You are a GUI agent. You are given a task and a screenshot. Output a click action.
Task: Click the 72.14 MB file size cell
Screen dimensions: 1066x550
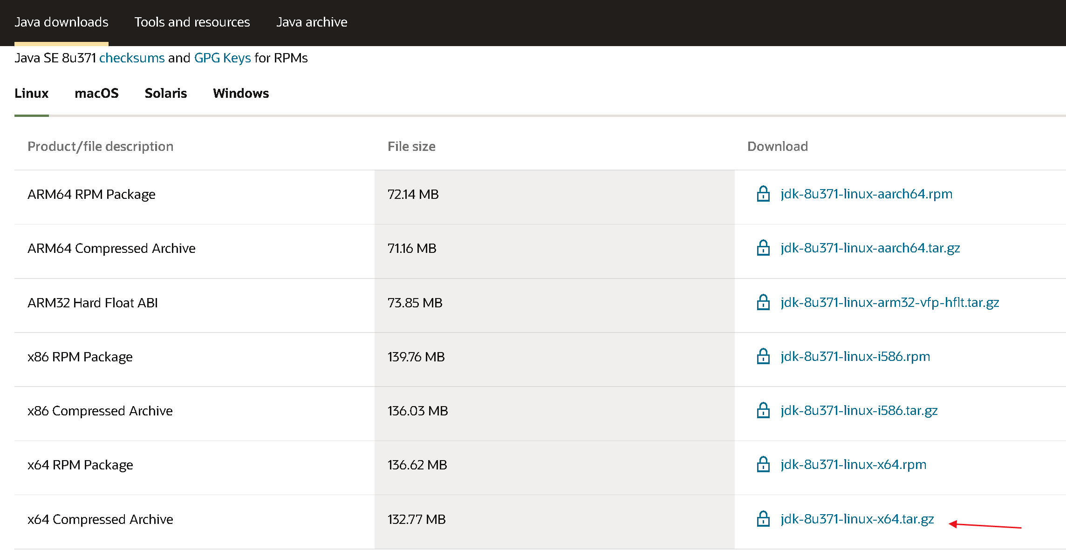coord(554,197)
